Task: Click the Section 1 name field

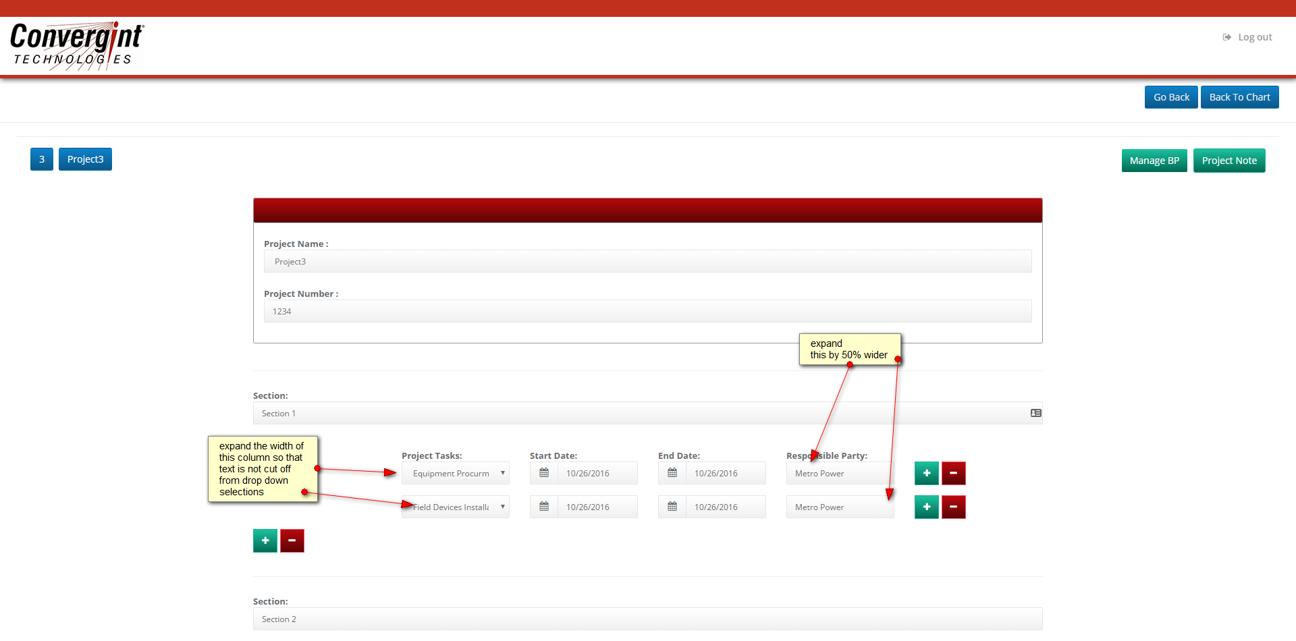Action: pyautogui.click(x=647, y=413)
